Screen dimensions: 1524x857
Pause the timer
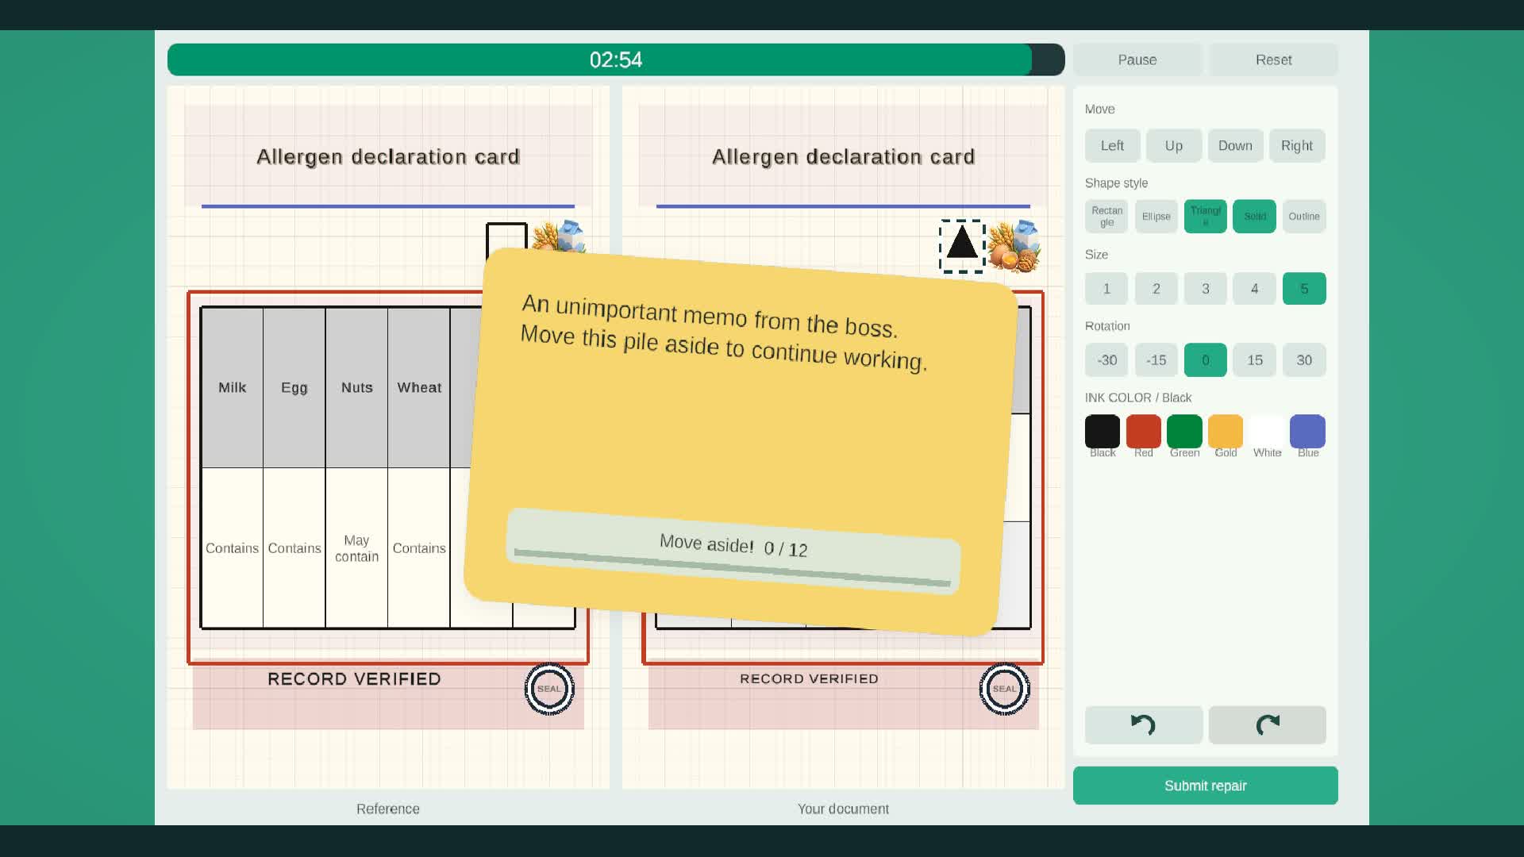(1137, 60)
